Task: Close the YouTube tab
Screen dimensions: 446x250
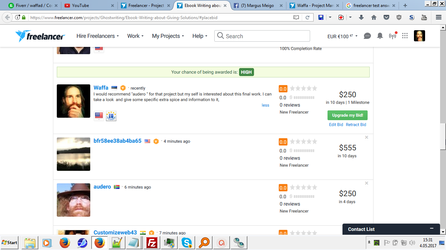Action: 112,6
